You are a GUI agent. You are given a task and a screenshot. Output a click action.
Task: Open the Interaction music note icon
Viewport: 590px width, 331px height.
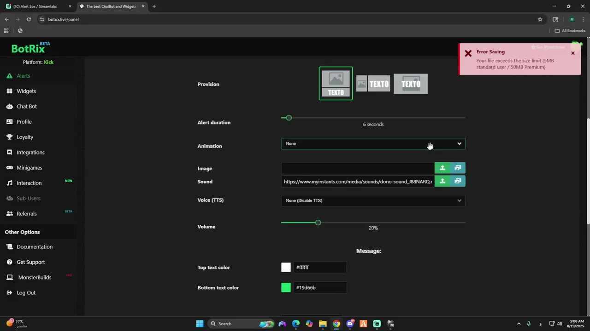pyautogui.click(x=9, y=183)
